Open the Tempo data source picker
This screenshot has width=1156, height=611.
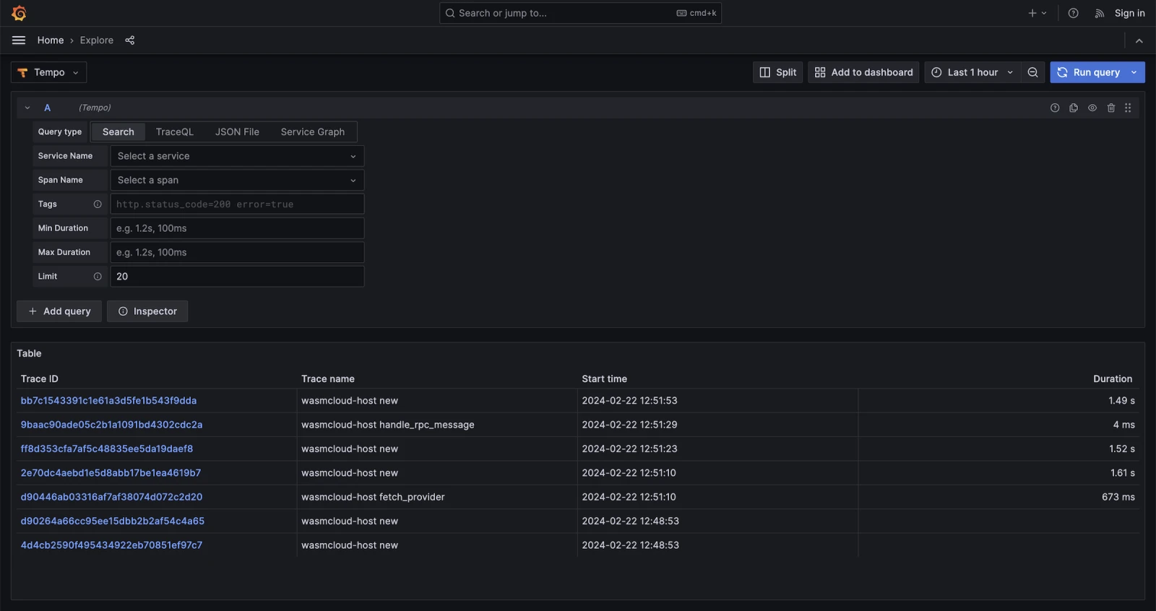[x=49, y=72]
